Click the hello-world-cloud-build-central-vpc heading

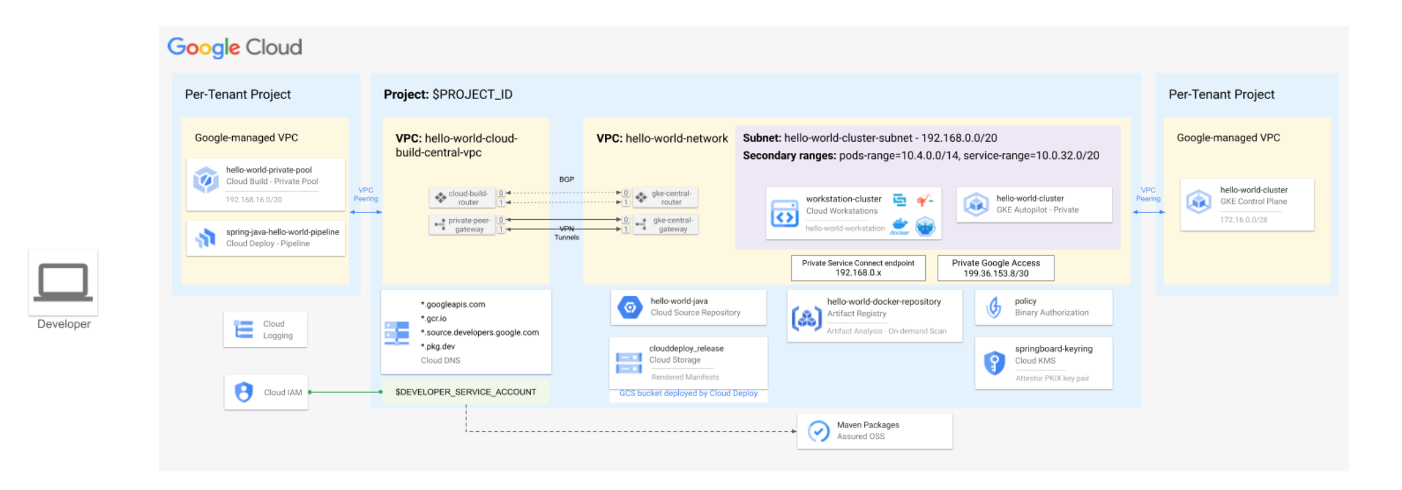coord(457,145)
